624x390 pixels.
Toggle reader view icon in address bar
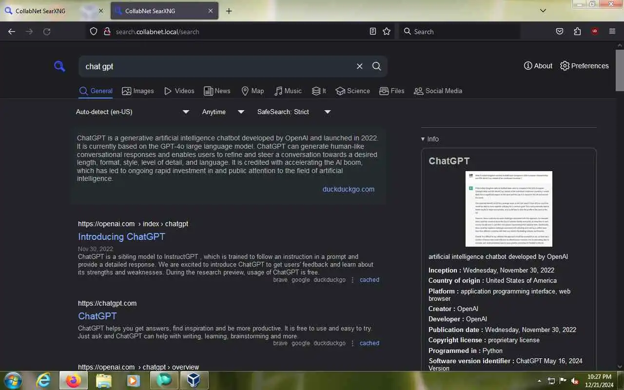373,32
